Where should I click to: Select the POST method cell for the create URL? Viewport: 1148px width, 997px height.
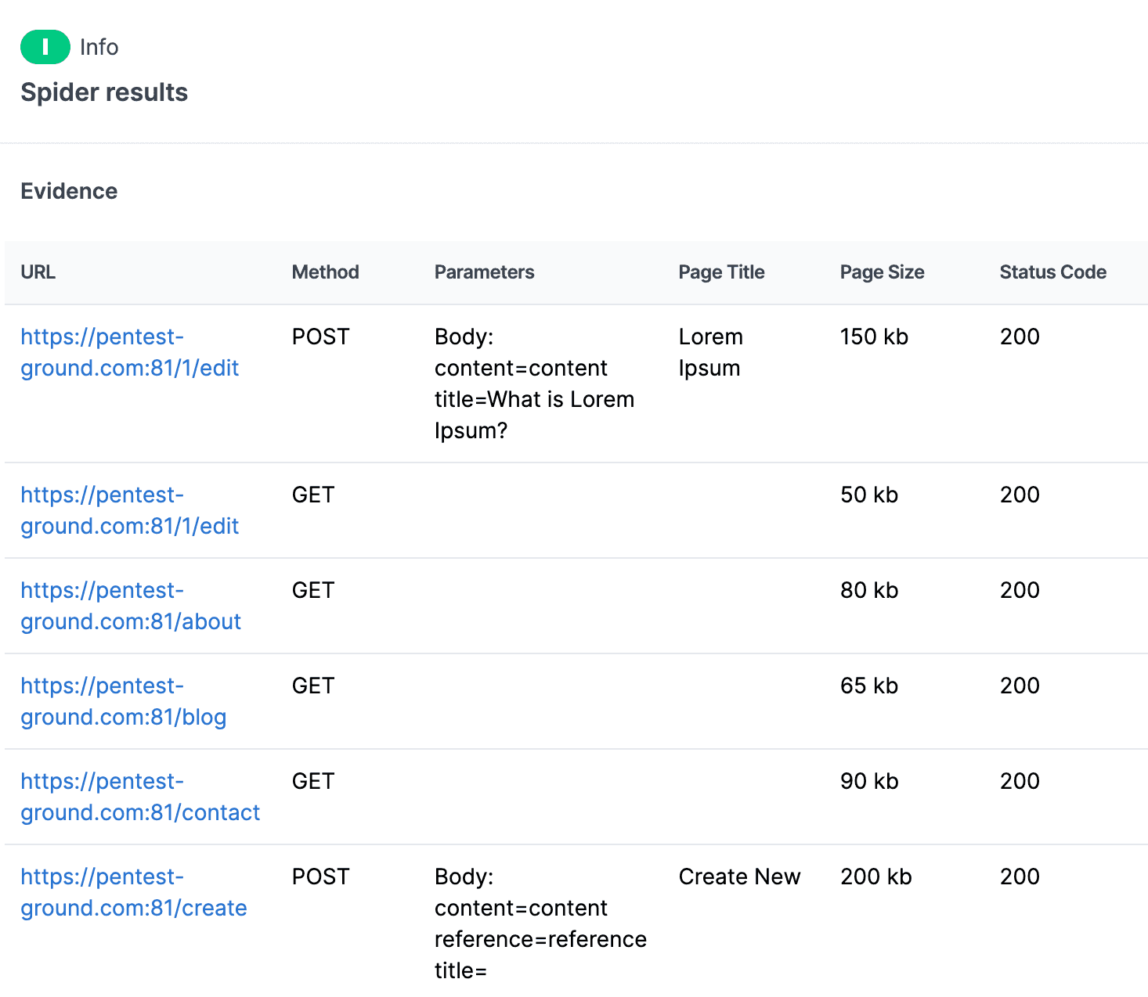coord(320,876)
